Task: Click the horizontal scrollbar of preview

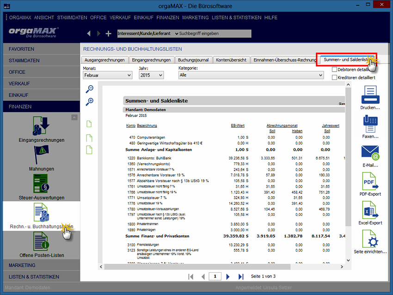Action: pos(197,267)
